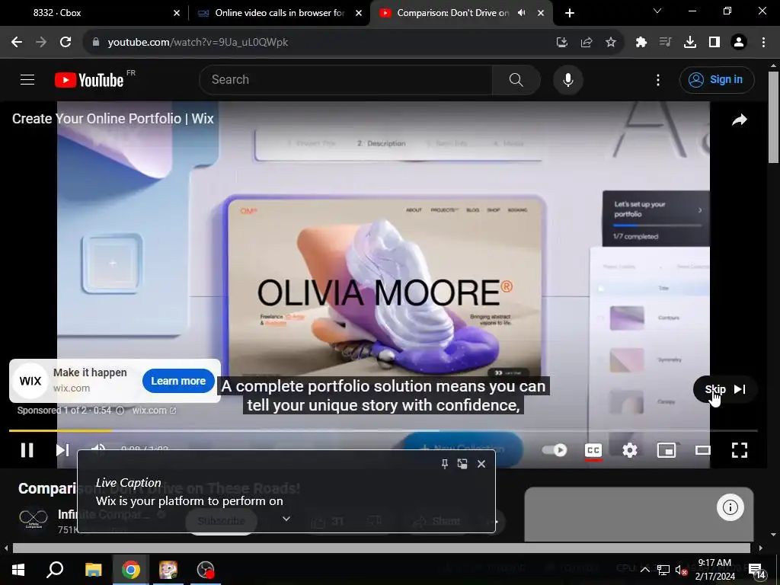This screenshot has height=585, width=780.
Task: Pause the video playback
Action: click(x=27, y=449)
